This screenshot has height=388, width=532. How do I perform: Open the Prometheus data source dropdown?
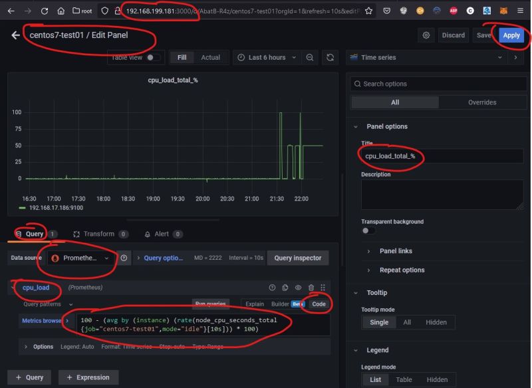[x=80, y=258]
